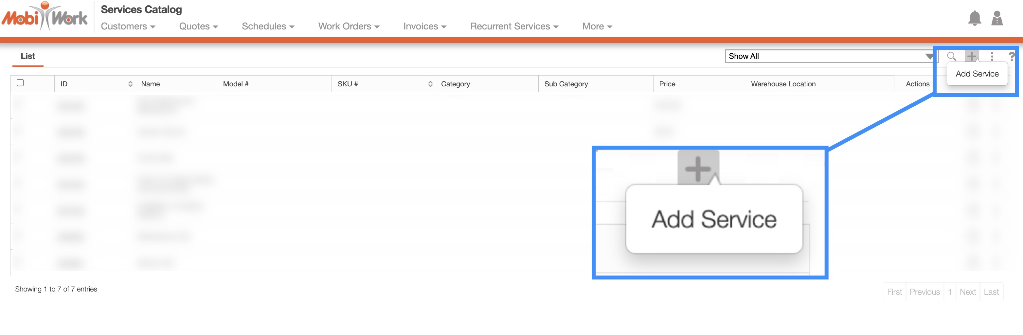The image size is (1023, 335).
Task: Click the search magnifier icon
Action: [x=951, y=56]
